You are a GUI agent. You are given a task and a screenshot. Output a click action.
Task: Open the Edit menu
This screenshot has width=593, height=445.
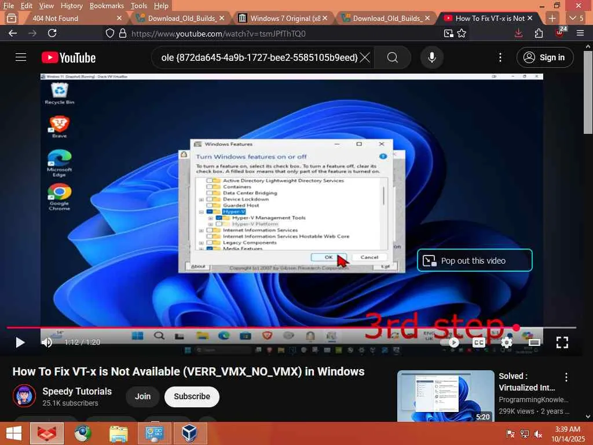26,6
